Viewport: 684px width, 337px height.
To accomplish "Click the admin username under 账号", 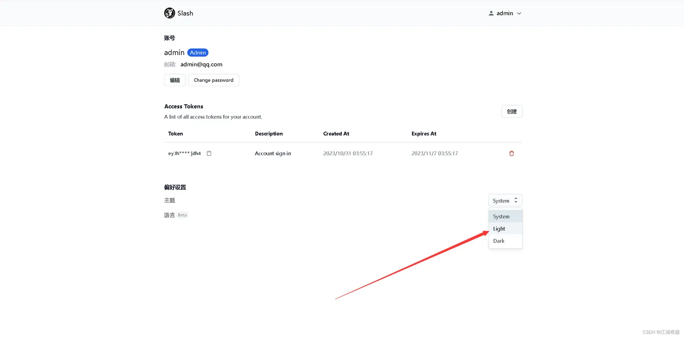I will [x=174, y=53].
